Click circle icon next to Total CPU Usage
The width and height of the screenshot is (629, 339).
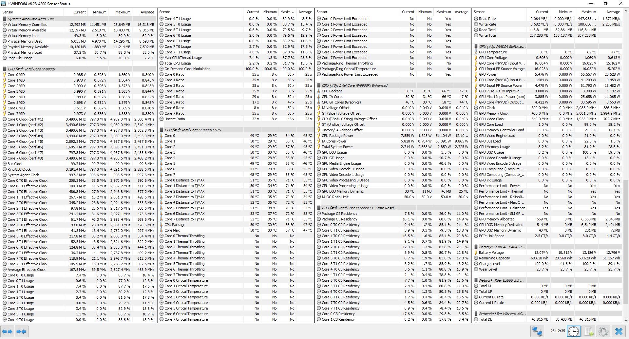162,63
